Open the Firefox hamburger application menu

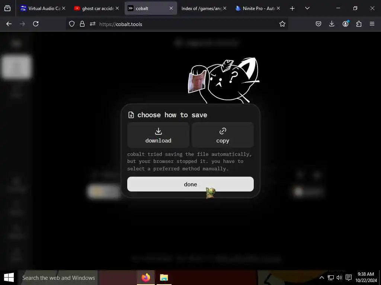click(372, 24)
